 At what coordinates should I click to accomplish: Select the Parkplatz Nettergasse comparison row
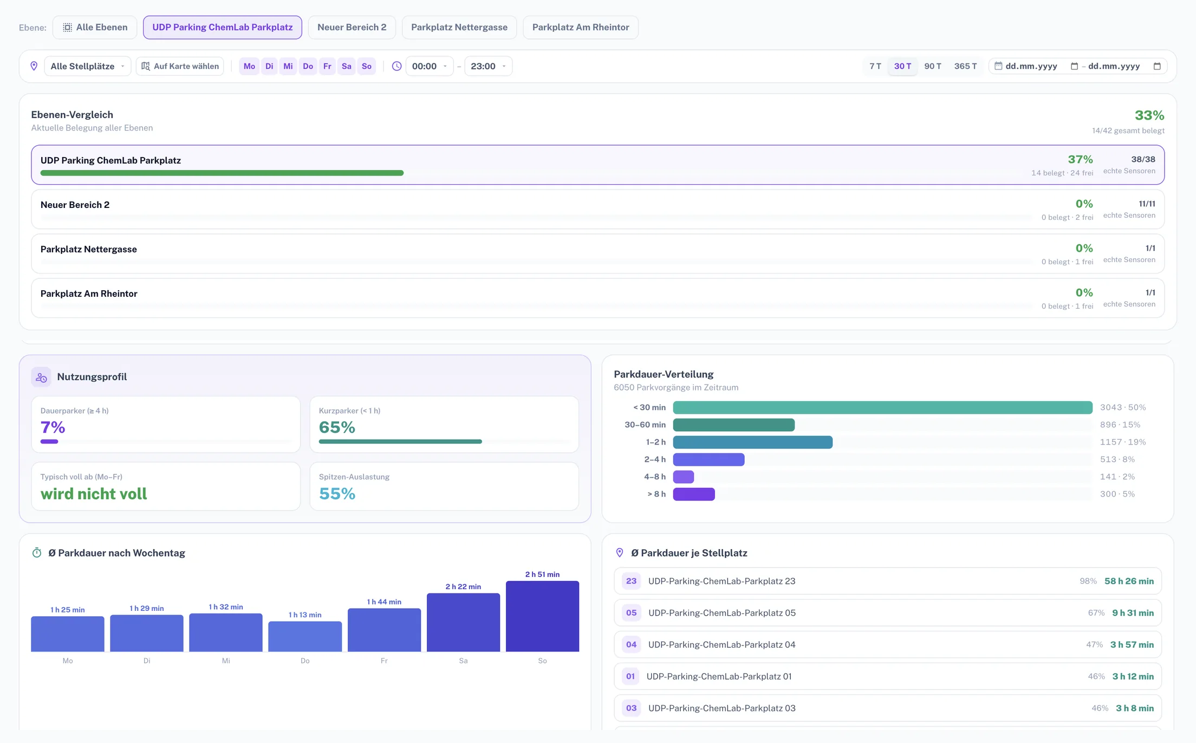click(x=598, y=254)
